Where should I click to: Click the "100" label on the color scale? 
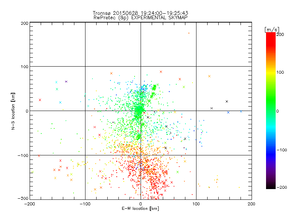pos(280,72)
